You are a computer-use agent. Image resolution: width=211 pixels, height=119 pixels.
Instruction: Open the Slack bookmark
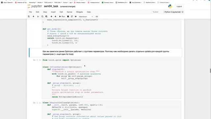[7, 2]
